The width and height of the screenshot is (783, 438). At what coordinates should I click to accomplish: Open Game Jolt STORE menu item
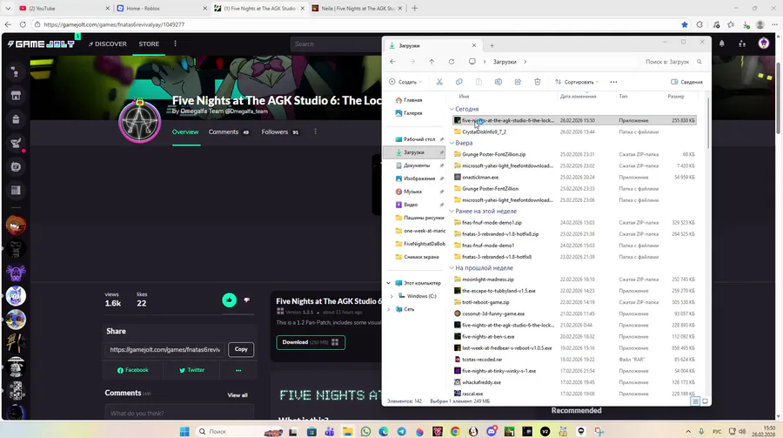149,44
